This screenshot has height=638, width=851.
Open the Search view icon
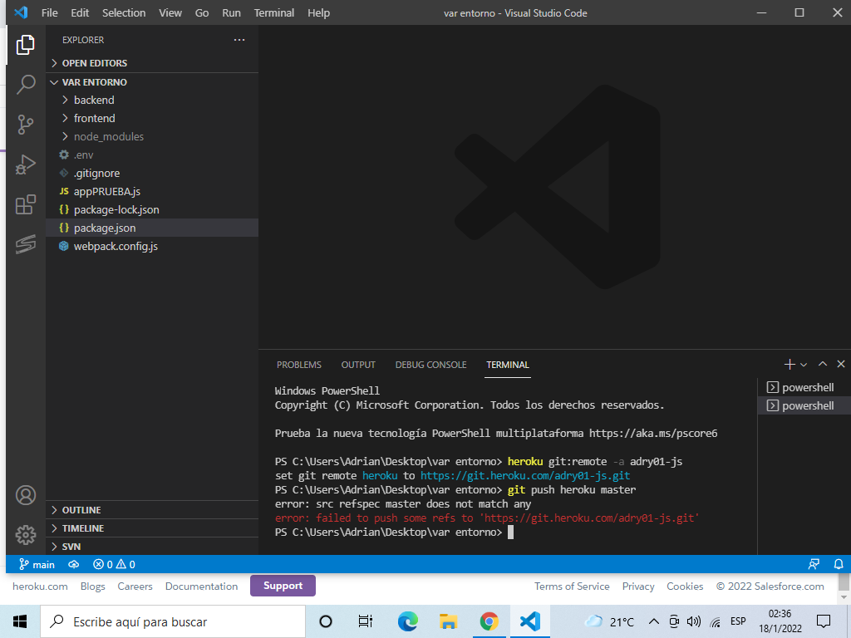[x=25, y=85]
